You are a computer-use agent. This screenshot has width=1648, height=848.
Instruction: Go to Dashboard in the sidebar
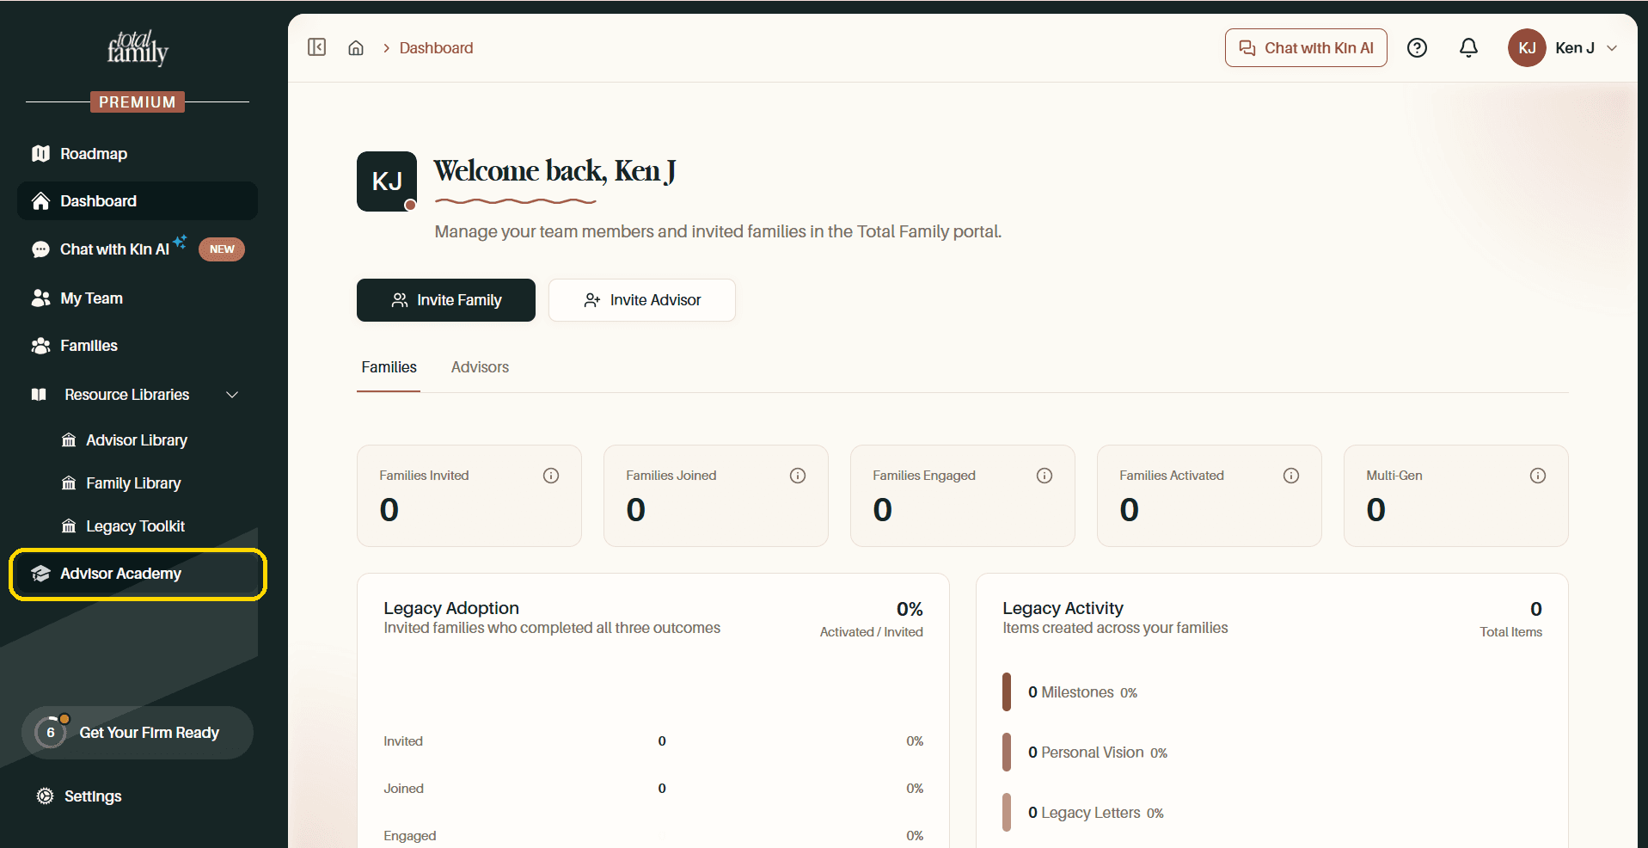click(138, 201)
